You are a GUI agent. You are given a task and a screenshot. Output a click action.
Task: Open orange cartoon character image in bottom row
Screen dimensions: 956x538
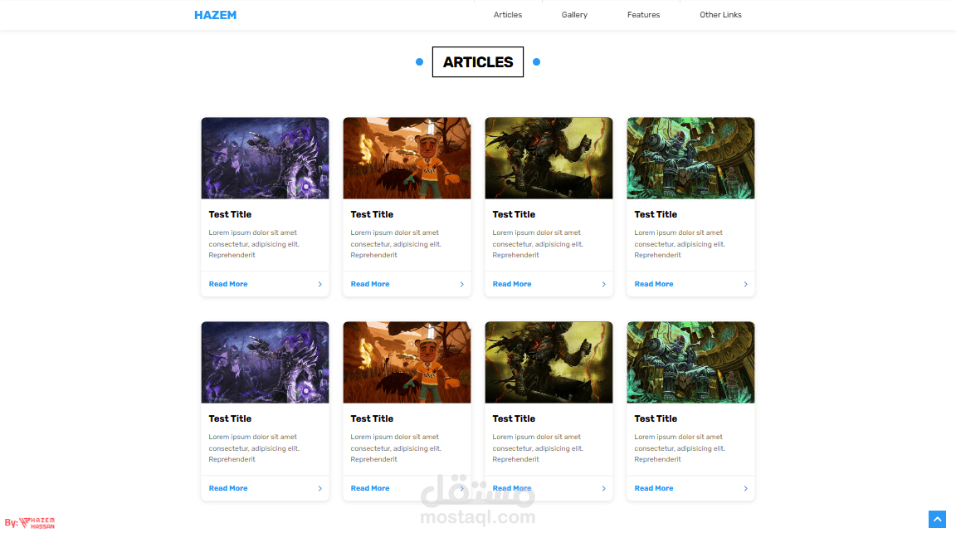point(407,362)
